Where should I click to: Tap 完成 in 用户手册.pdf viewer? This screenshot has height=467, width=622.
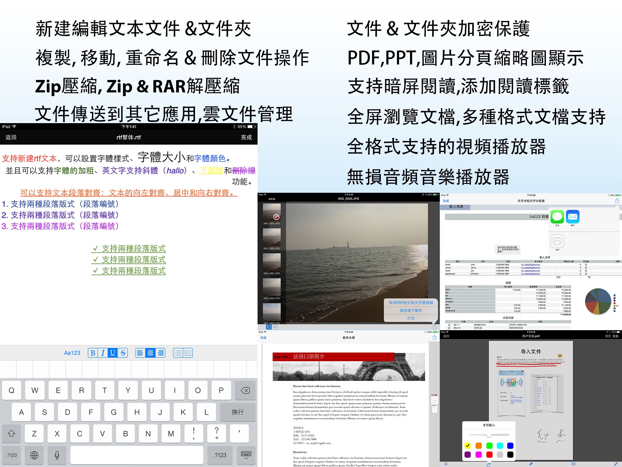pos(615,336)
